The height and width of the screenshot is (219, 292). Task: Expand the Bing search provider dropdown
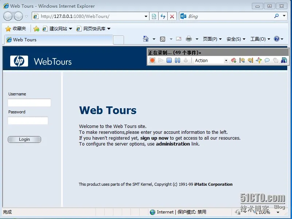click(x=284, y=16)
